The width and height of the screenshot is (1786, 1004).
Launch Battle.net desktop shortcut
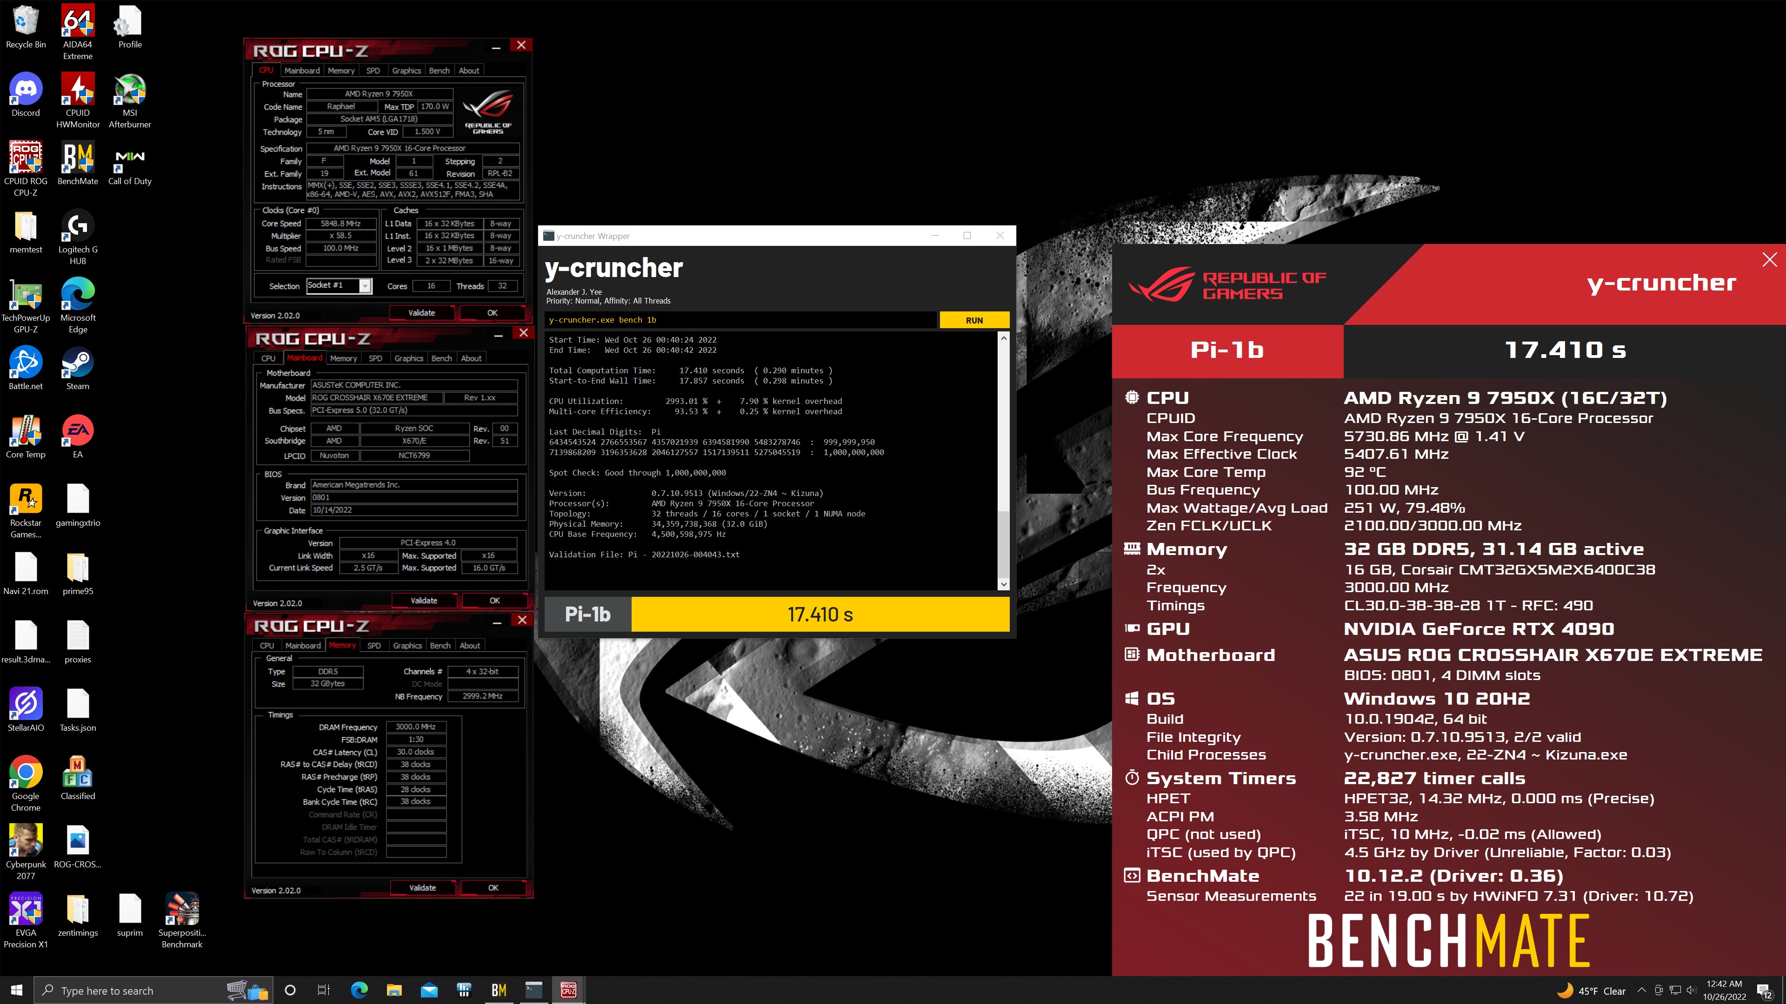point(26,369)
